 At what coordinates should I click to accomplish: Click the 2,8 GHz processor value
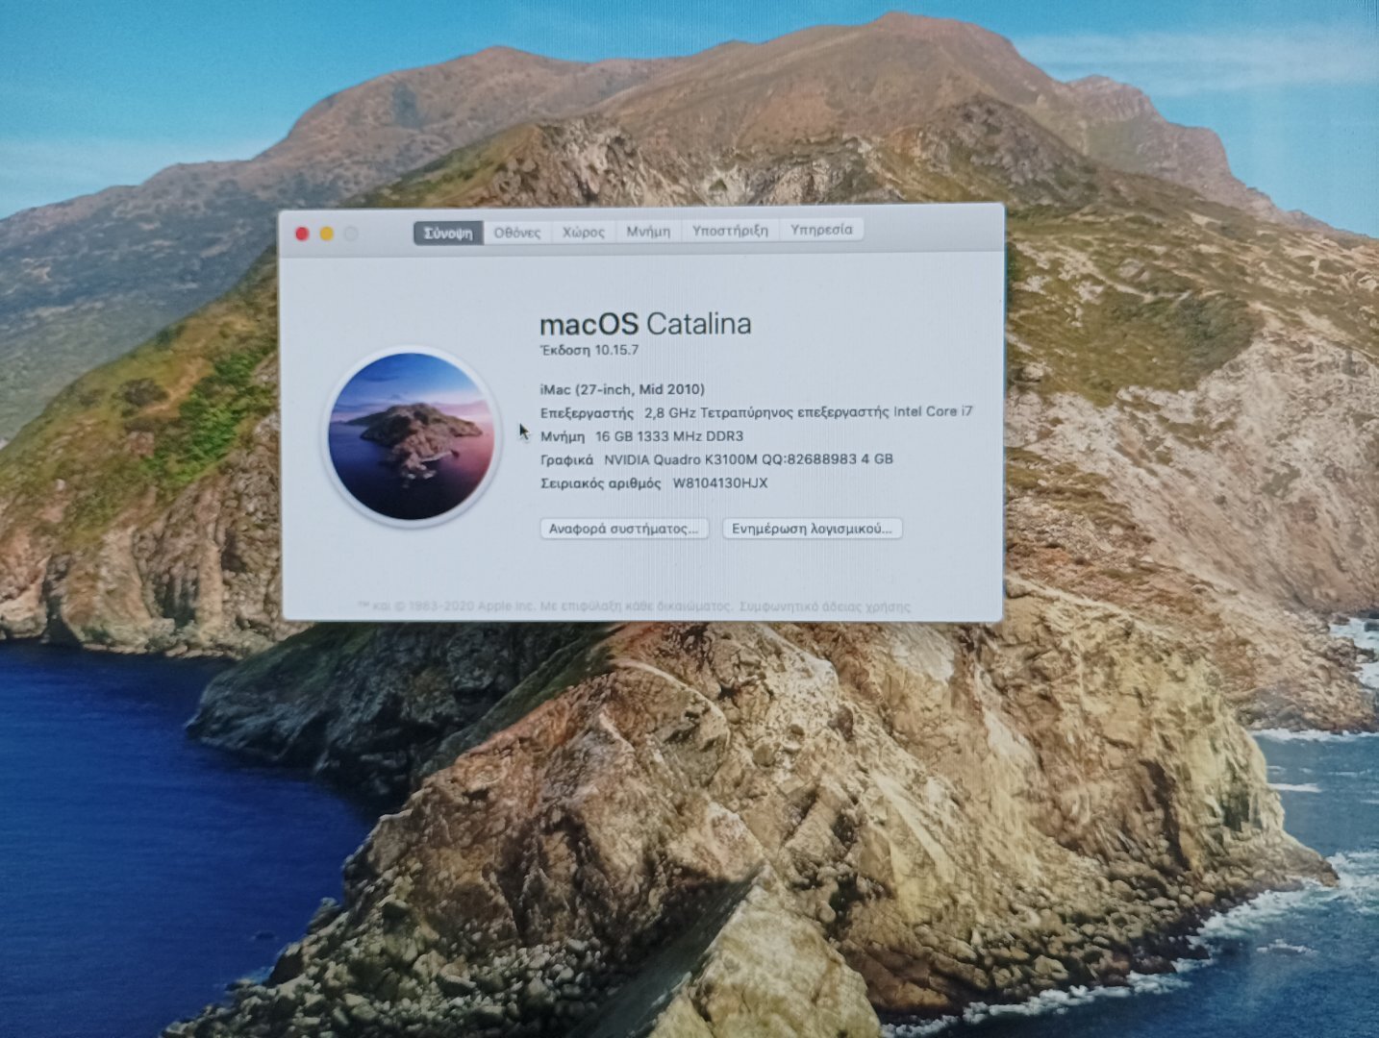[809, 411]
